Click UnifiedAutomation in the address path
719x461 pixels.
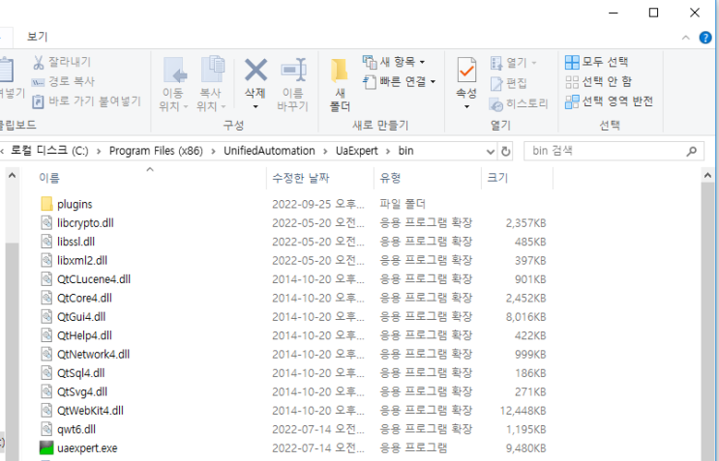tap(269, 151)
